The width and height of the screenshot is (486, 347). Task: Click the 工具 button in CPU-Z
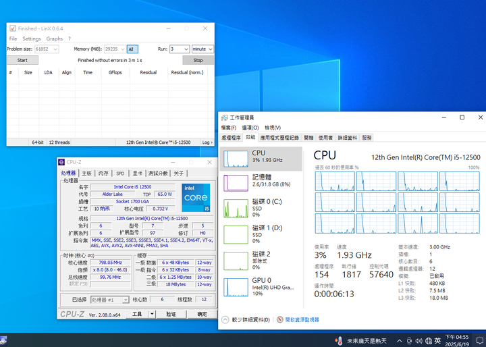click(137, 314)
